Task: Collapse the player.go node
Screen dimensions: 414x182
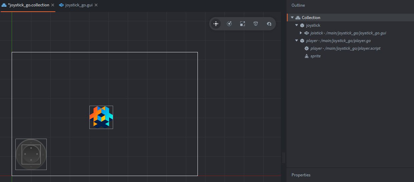Action: (297, 41)
